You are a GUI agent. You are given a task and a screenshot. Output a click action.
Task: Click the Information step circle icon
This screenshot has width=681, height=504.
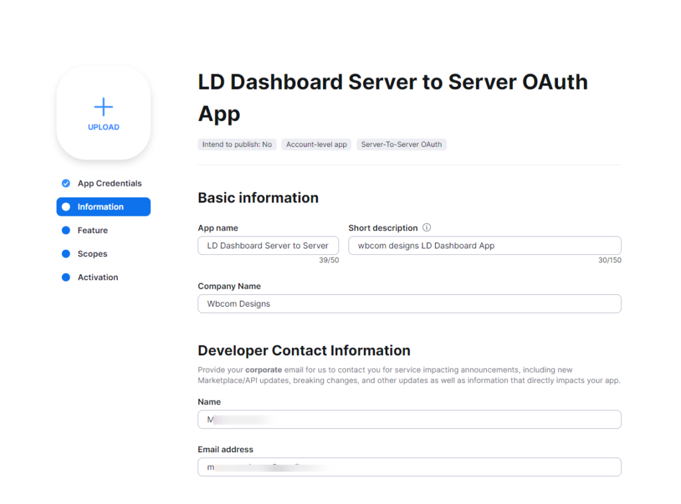point(66,207)
